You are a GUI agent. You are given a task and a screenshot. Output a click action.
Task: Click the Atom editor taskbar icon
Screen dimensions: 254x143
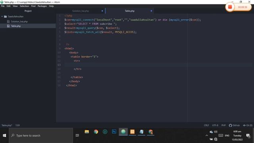(x=123, y=131)
